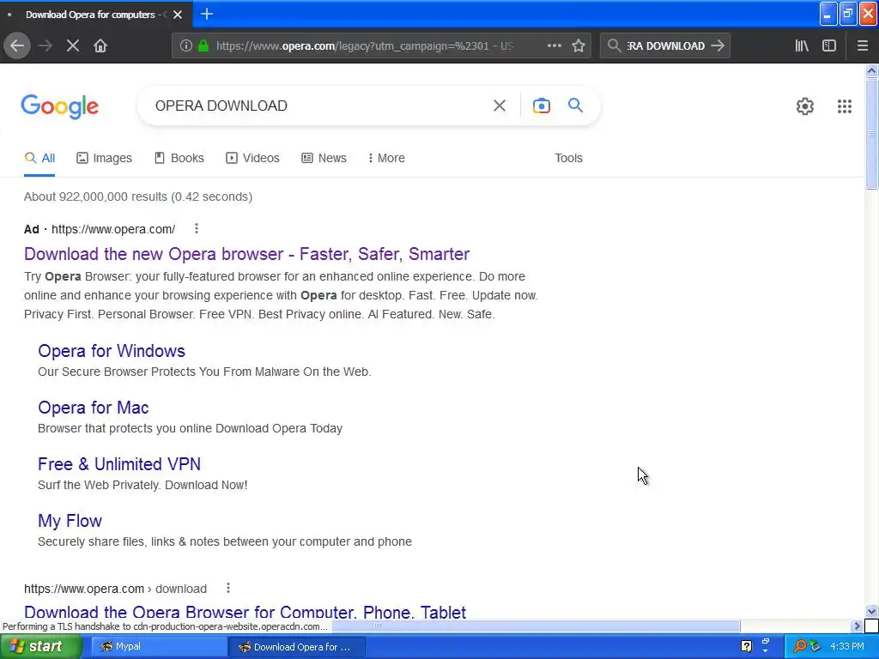Click the https://www.opera.com/ ad URL
Viewport: 879px width, 659px height.
pos(113,229)
